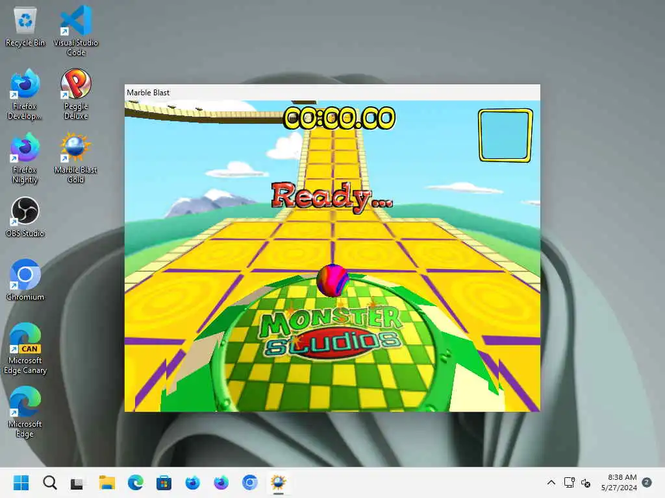Show hidden system tray icons
Viewport: 665px width, 498px height.
pyautogui.click(x=551, y=482)
